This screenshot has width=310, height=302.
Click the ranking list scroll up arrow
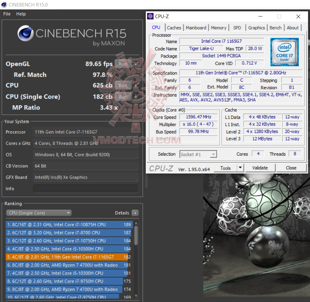coord(136,223)
